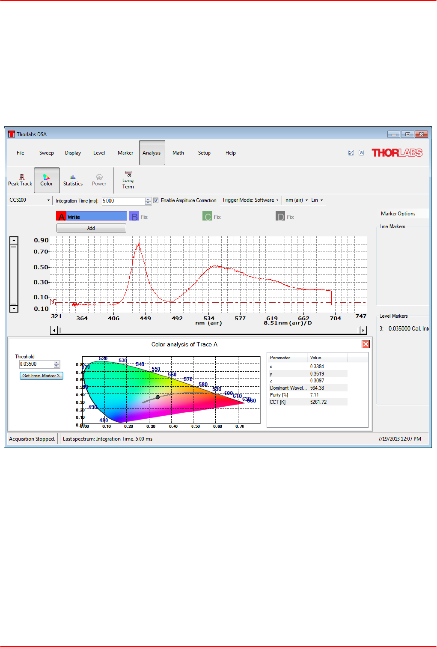Increase integration time with stepper arrows
437x647 pixels.
(148, 199)
